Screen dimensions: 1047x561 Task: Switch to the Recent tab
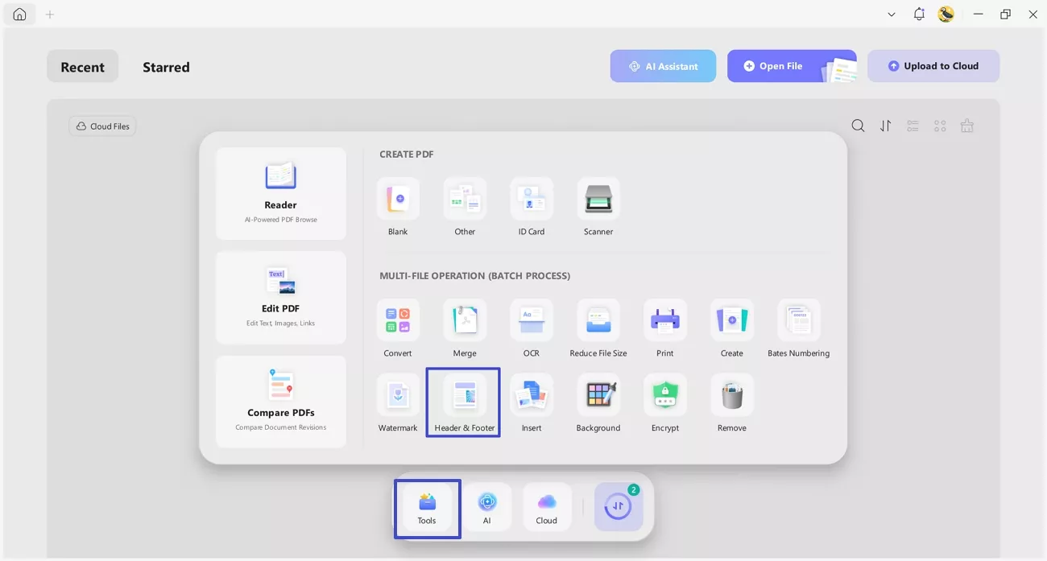pyautogui.click(x=83, y=67)
